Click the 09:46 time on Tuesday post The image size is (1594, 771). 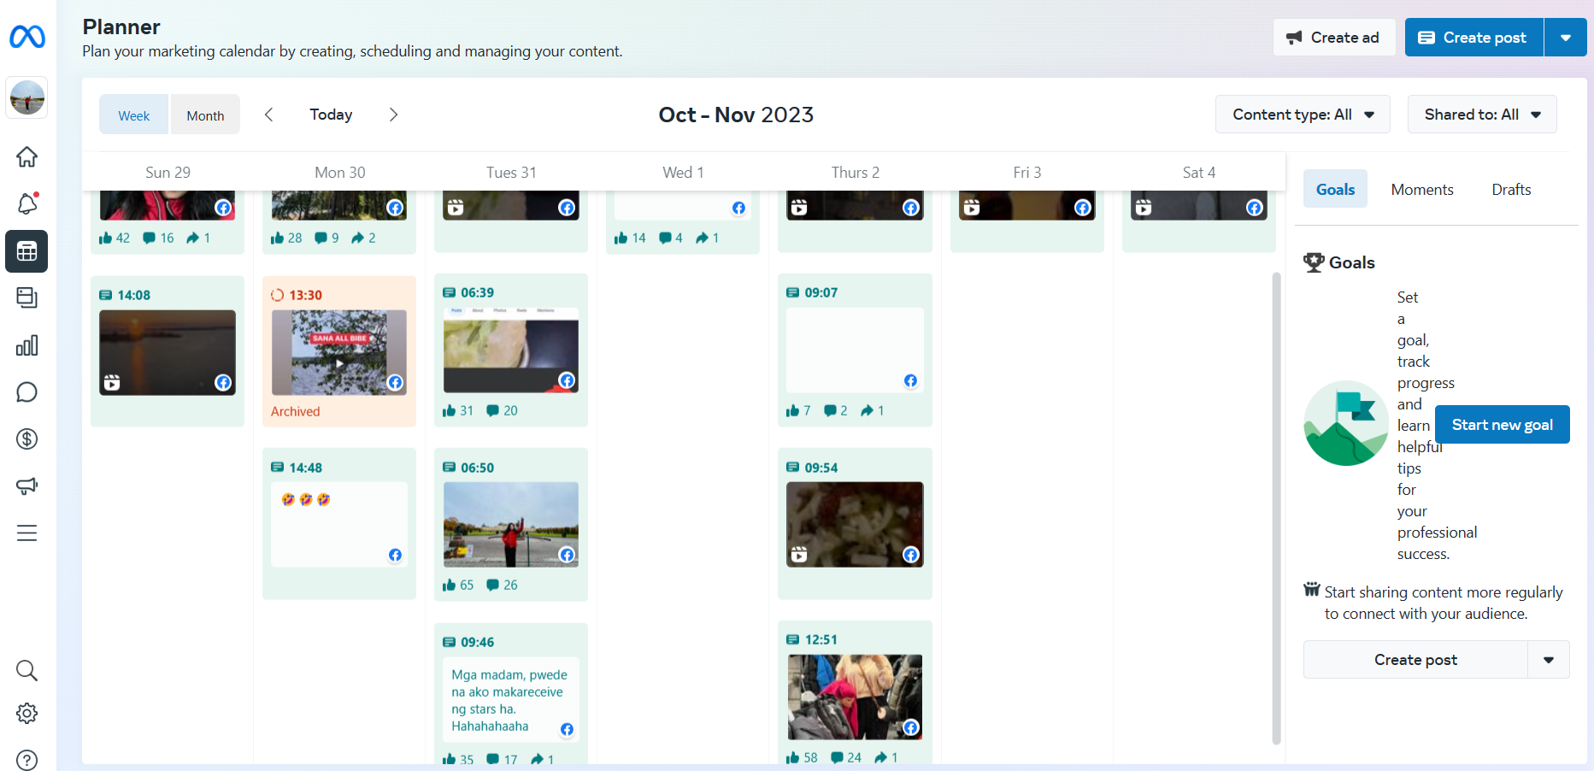[x=477, y=643]
